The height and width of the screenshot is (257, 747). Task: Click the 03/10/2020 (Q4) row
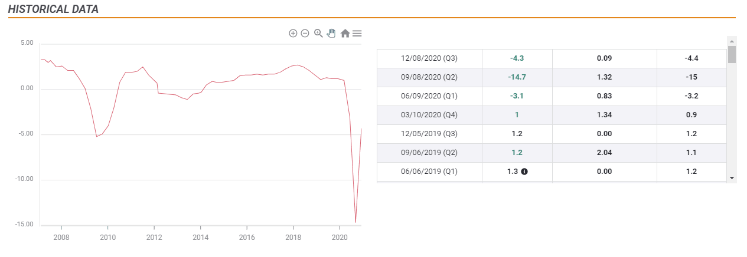tap(429, 115)
